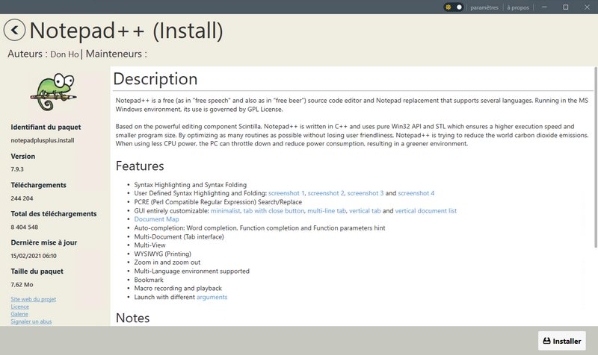The height and width of the screenshot is (355, 598).
Task: Open the screenshot 3 link
Action: pyautogui.click(x=366, y=193)
